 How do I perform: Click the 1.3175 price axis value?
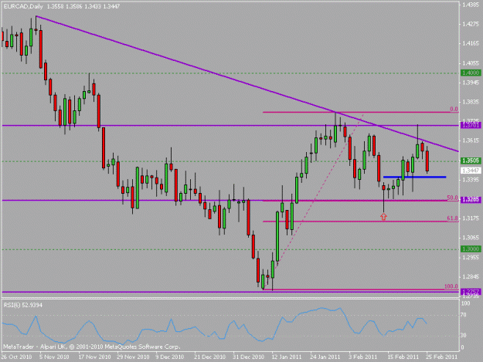(471, 218)
